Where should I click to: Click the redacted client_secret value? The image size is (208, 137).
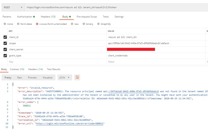(x=131, y=49)
